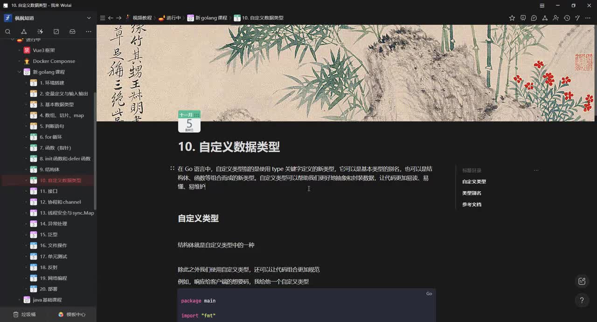The height and width of the screenshot is (322, 597).
Task: Go forward with the right arrow
Action: [118, 18]
